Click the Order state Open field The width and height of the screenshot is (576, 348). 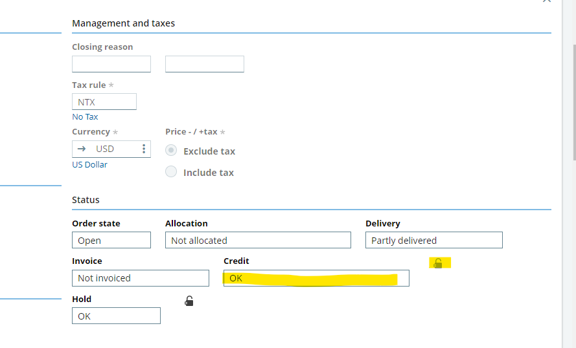point(111,240)
